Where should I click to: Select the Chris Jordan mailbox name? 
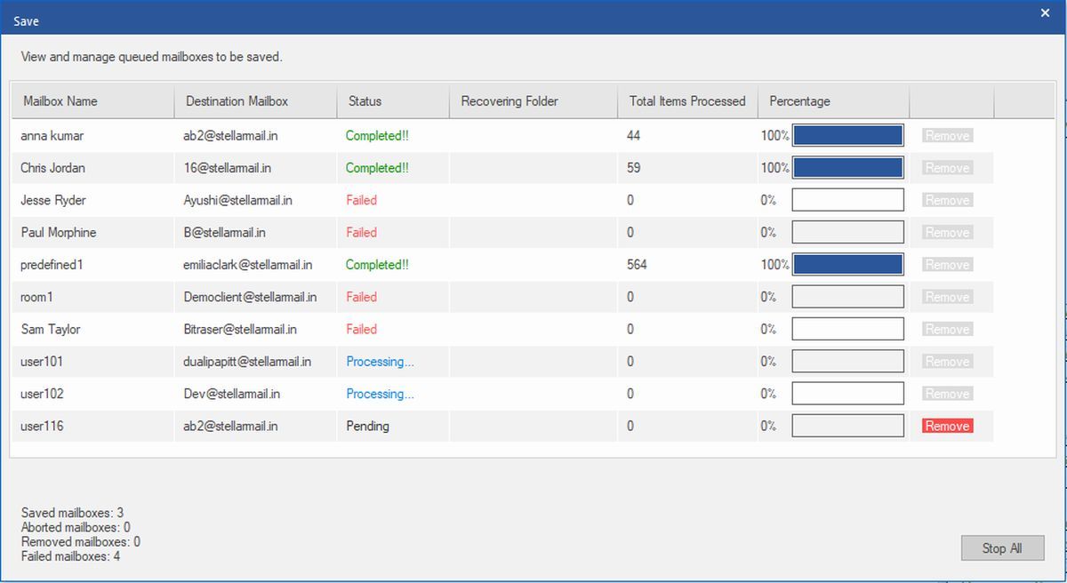[x=52, y=168]
